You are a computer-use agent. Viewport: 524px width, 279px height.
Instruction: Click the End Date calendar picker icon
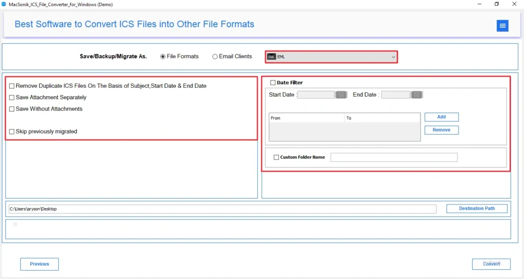[417, 95]
